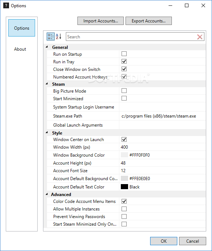Collapse the Advanced section
212x251 pixels.
coord(47,194)
